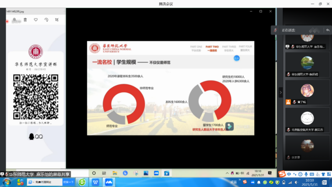Select the 黄子耘 participant tile
The image size is (332, 187).
click(307, 93)
